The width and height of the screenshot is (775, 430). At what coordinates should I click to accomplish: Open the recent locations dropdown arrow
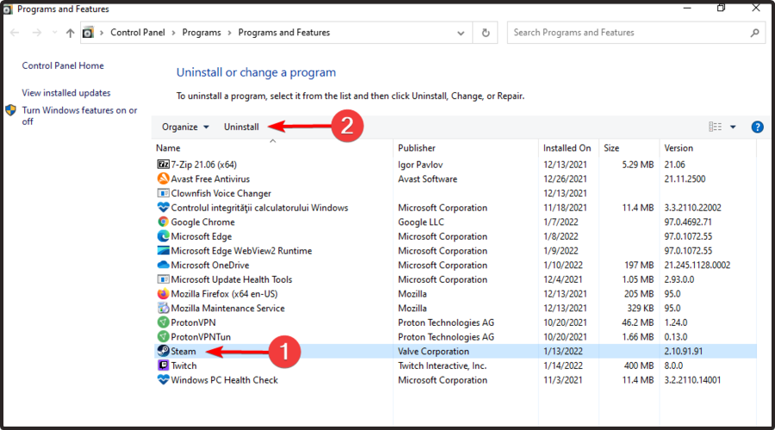click(54, 33)
